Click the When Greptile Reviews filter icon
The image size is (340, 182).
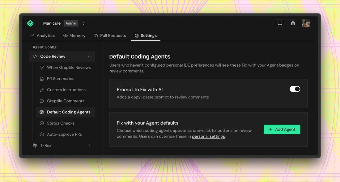click(x=42, y=68)
